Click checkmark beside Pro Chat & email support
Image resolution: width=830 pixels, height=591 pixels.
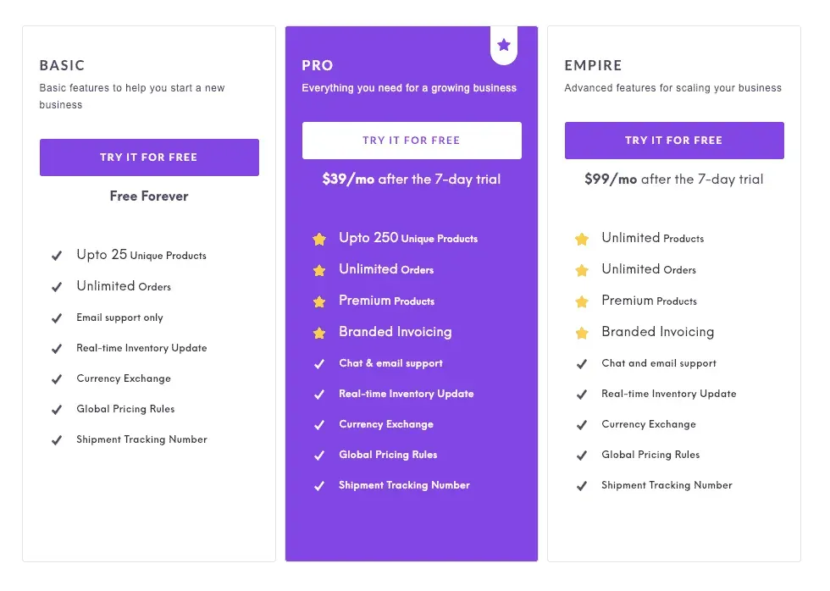[319, 364]
